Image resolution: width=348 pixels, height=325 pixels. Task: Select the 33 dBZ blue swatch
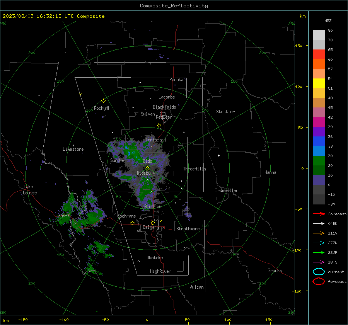tap(319, 151)
